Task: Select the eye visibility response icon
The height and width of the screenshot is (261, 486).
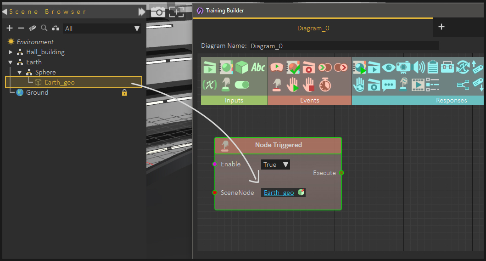Action: coord(388,68)
